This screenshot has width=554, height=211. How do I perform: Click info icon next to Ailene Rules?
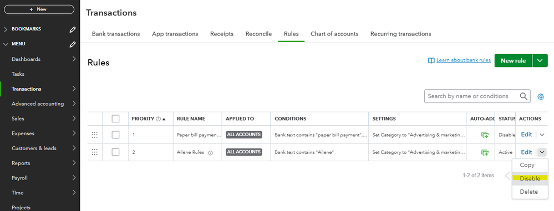[x=210, y=153]
